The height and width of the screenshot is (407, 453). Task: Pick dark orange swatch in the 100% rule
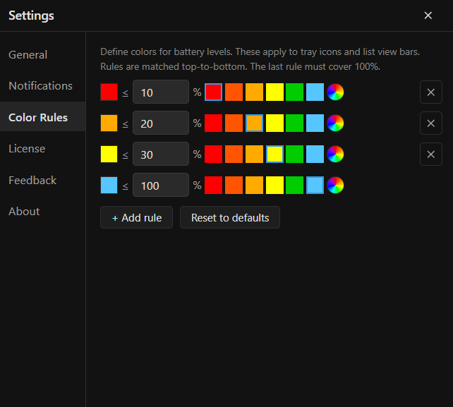[x=234, y=185]
